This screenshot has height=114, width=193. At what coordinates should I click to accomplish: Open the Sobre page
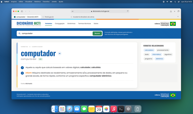96,24
